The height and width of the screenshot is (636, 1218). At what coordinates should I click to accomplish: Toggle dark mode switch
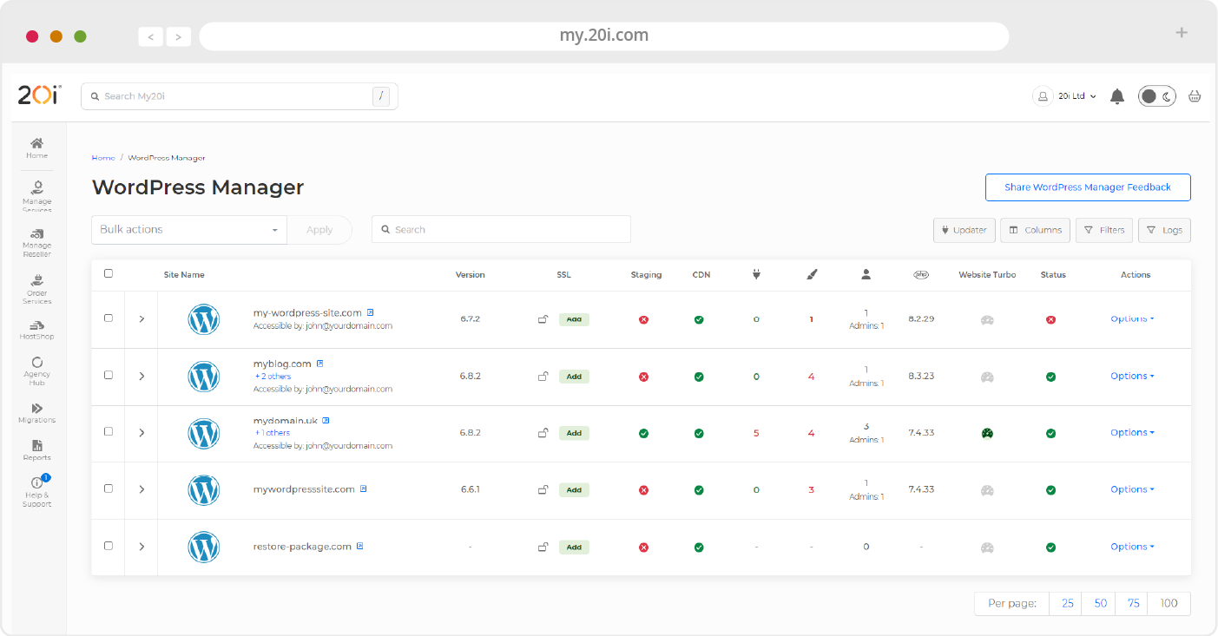[x=1157, y=96]
